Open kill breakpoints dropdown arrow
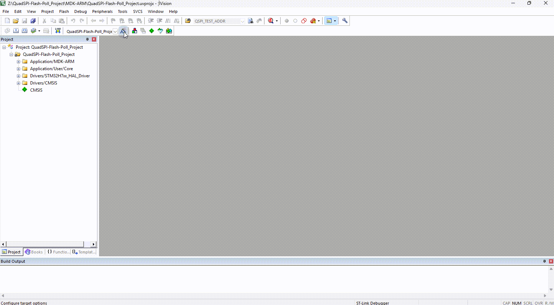This screenshot has height=305, width=554. [319, 21]
